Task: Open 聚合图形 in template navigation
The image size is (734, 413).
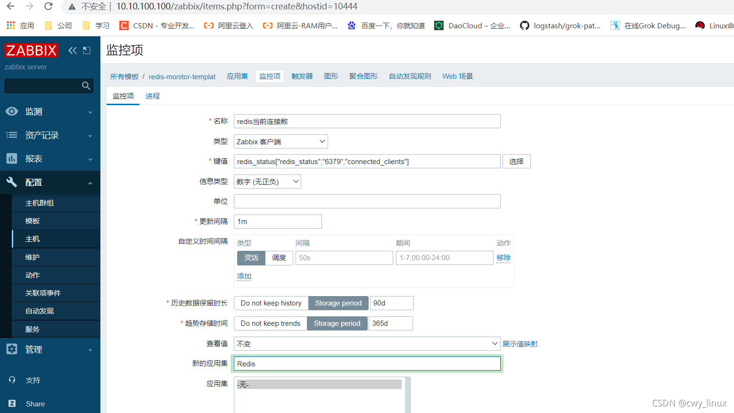Action: (363, 76)
